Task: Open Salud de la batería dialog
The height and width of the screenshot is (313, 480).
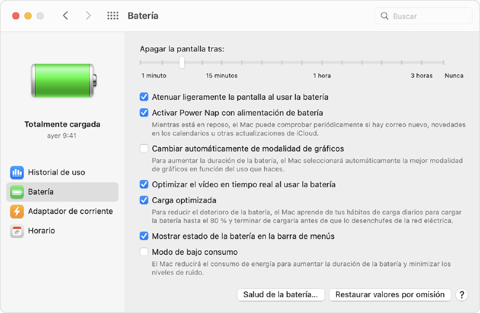Action: tap(280, 294)
